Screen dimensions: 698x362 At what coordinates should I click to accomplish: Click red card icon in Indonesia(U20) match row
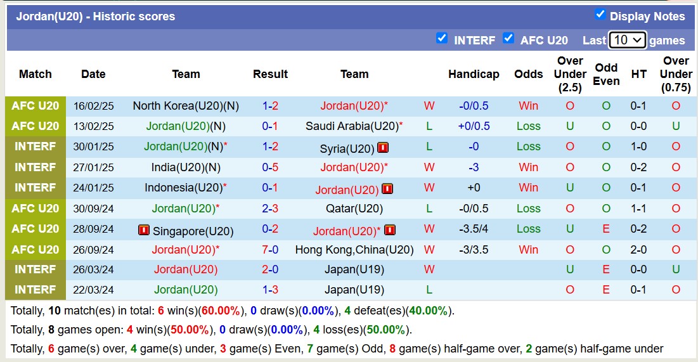(387, 189)
